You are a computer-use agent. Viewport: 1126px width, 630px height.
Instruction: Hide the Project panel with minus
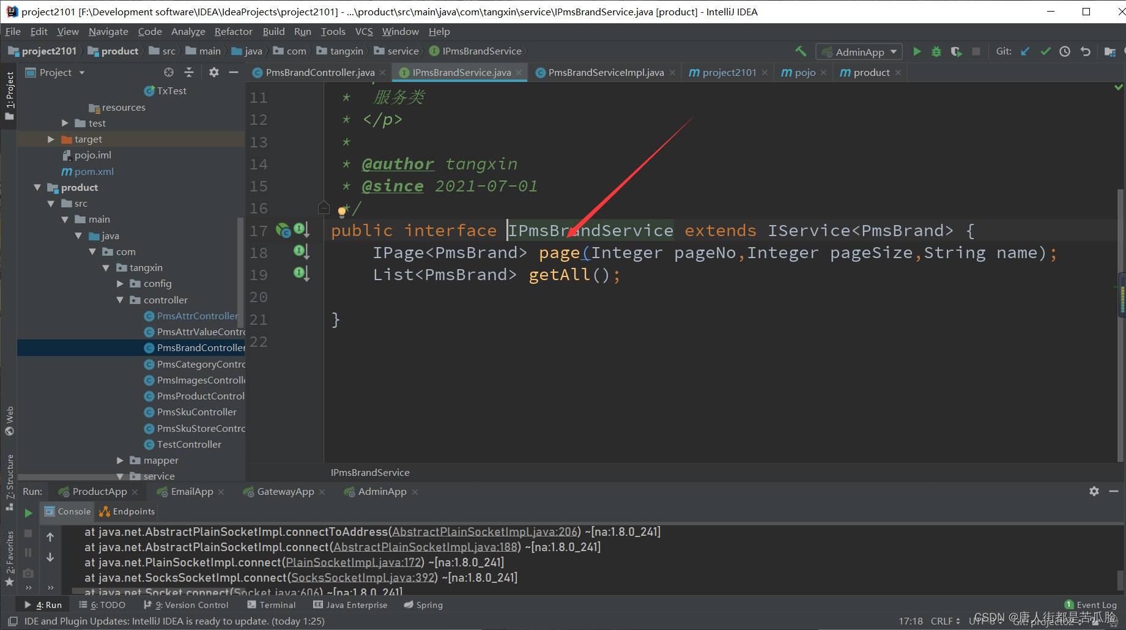point(234,72)
